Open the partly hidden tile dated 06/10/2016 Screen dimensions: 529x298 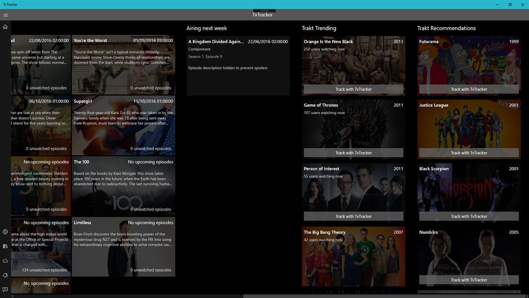click(x=41, y=125)
